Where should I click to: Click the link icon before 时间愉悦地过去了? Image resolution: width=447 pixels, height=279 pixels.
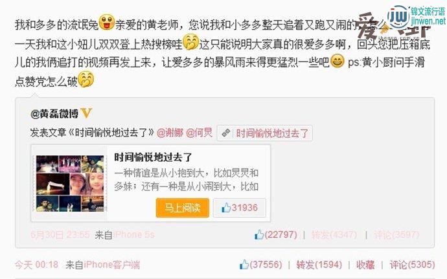click(x=226, y=133)
